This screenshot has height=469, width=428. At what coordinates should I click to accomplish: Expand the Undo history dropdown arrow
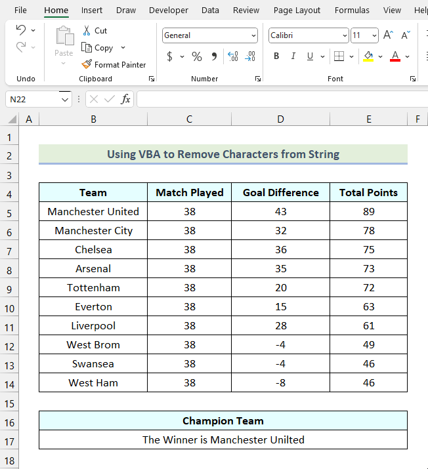pyautogui.click(x=33, y=30)
